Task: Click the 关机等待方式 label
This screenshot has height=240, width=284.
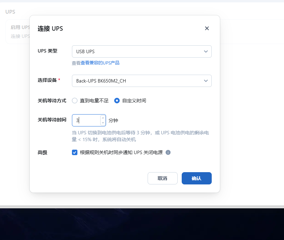Action: click(x=52, y=101)
